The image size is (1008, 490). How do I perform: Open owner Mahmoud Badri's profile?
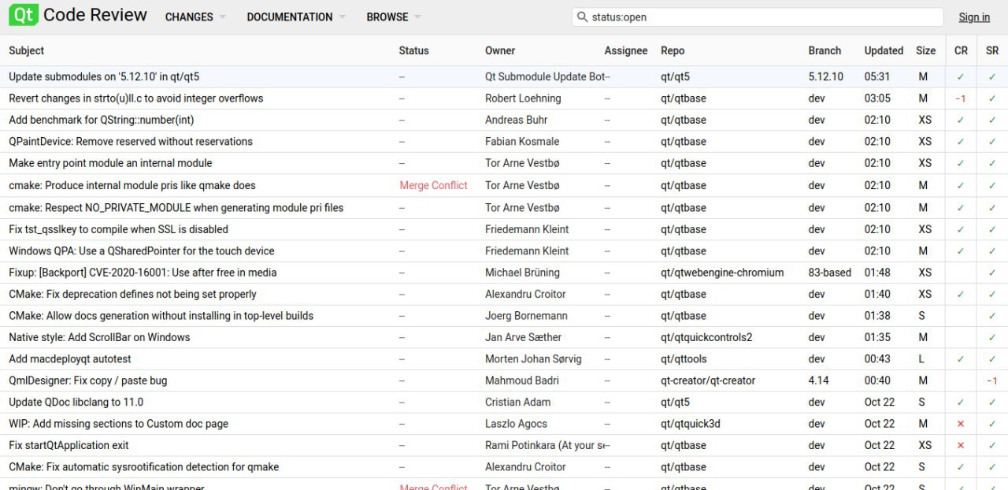click(x=522, y=380)
